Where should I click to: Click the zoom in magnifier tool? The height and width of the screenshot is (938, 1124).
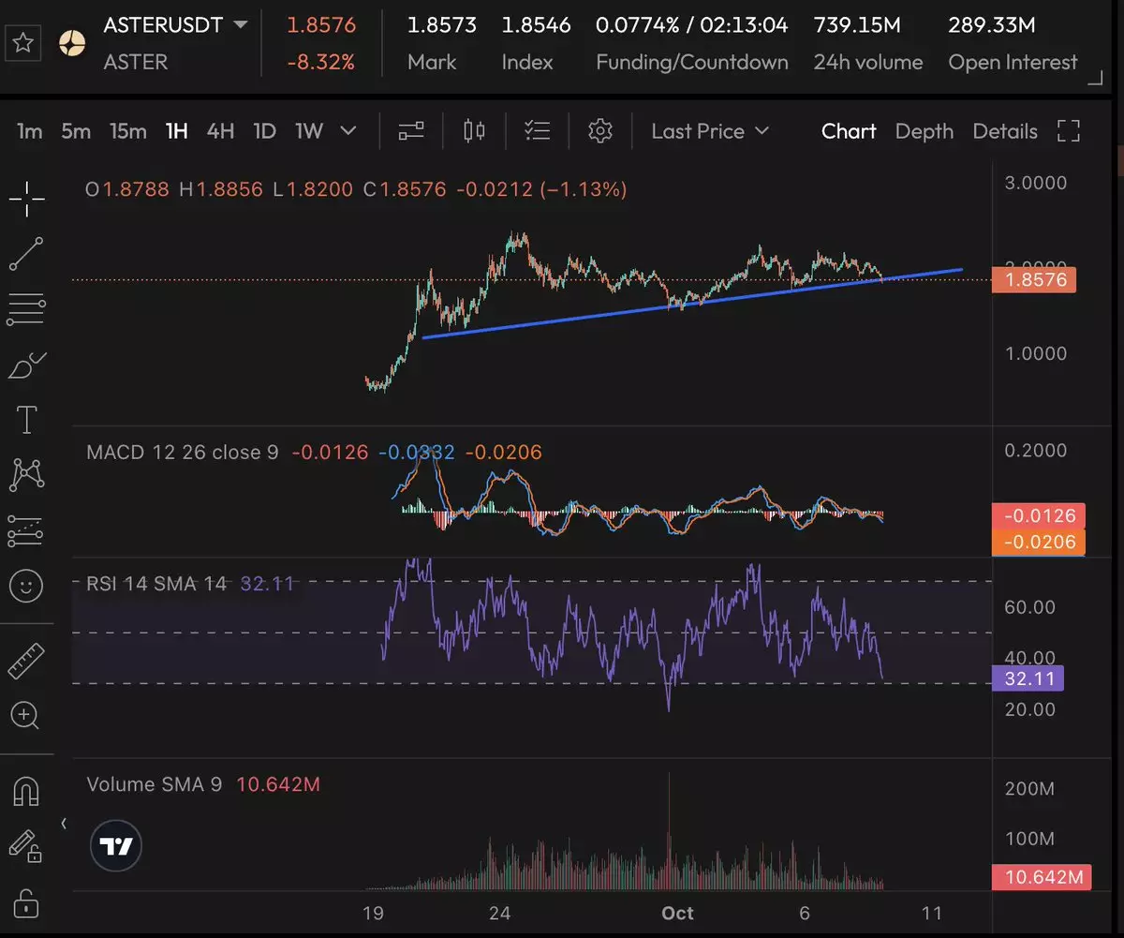(25, 716)
